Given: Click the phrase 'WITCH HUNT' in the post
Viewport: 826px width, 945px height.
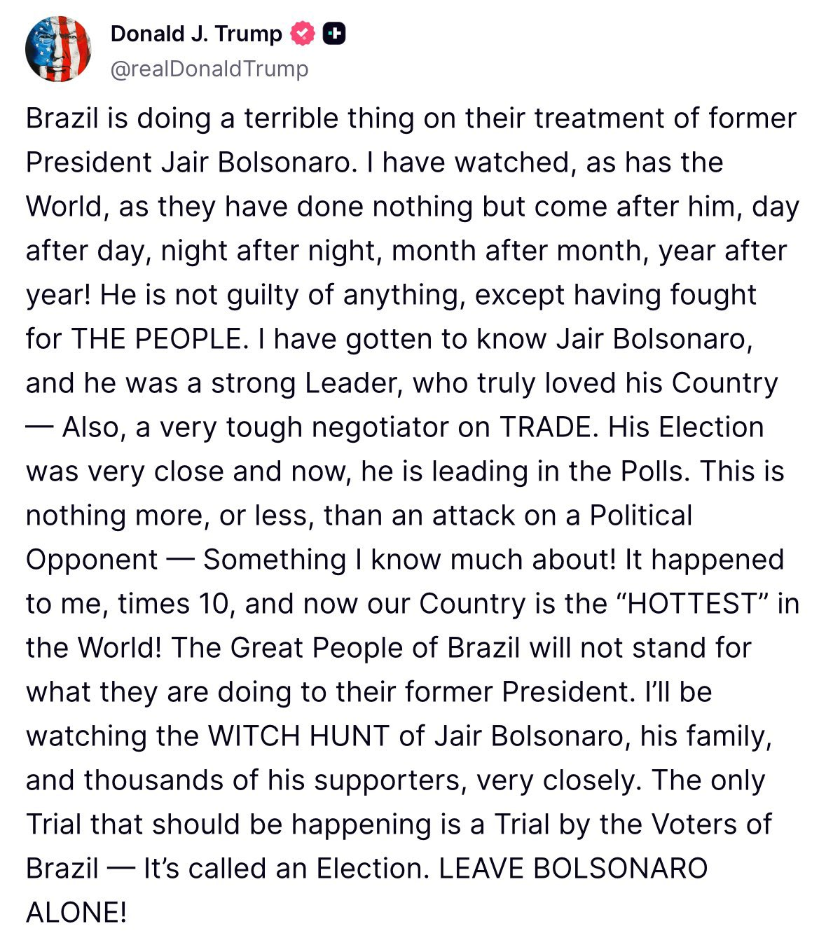Looking at the screenshot, I should 299,736.
